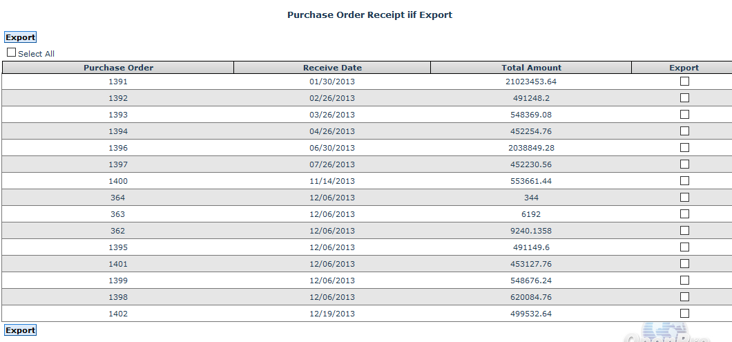
Task: Check export box for order 1402
Action: [684, 314]
